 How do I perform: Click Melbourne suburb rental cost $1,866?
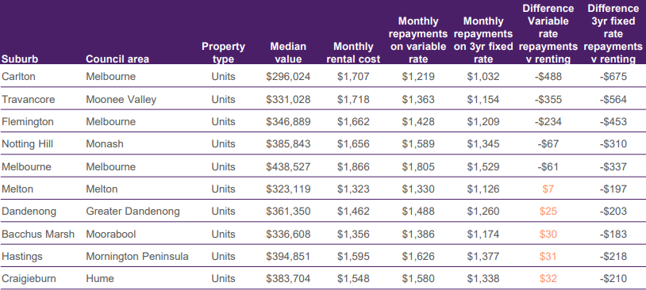[x=353, y=166]
